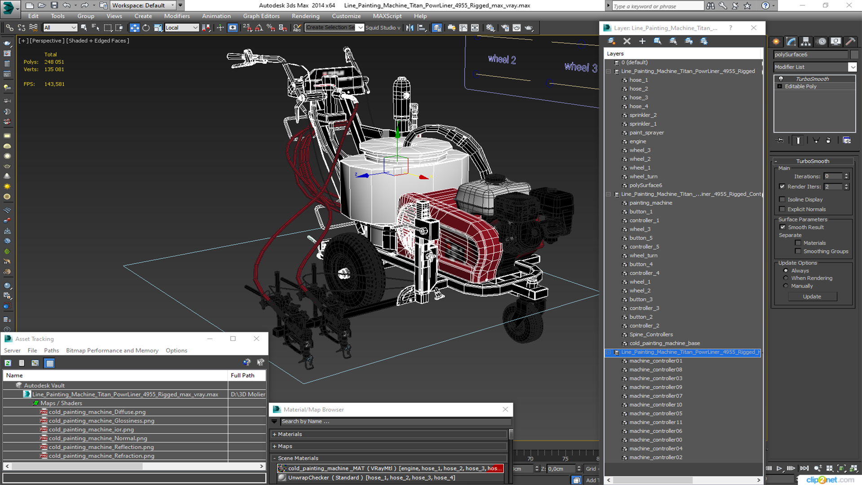Click the Update button in TurboSmooth
This screenshot has width=862, height=485.
pyautogui.click(x=812, y=297)
